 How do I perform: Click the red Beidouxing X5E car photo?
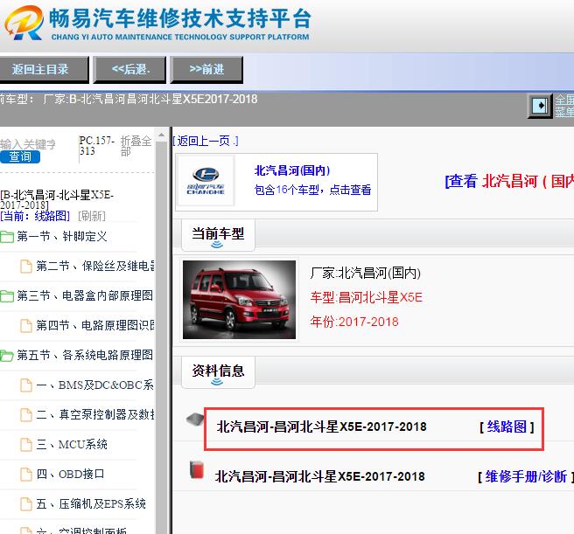(240, 300)
